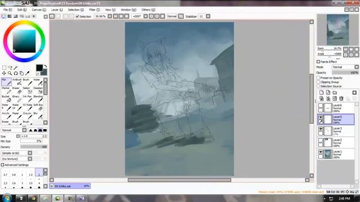Select the rectangular Selection tool
The height and width of the screenshot is (202, 360).
tap(4, 67)
